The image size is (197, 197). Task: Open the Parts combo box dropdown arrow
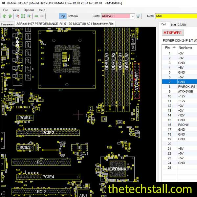tap(132, 16)
